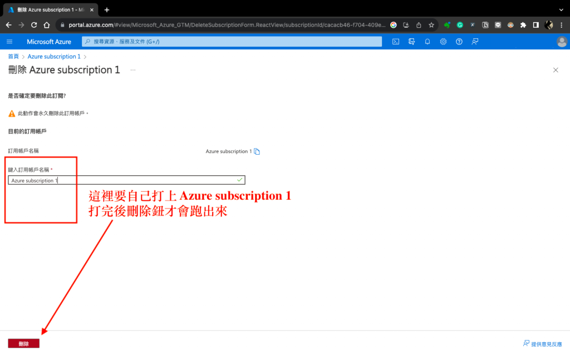This screenshot has height=356, width=570.
Task: Open the Chrome extensions puzzle menu
Action: tap(523, 25)
